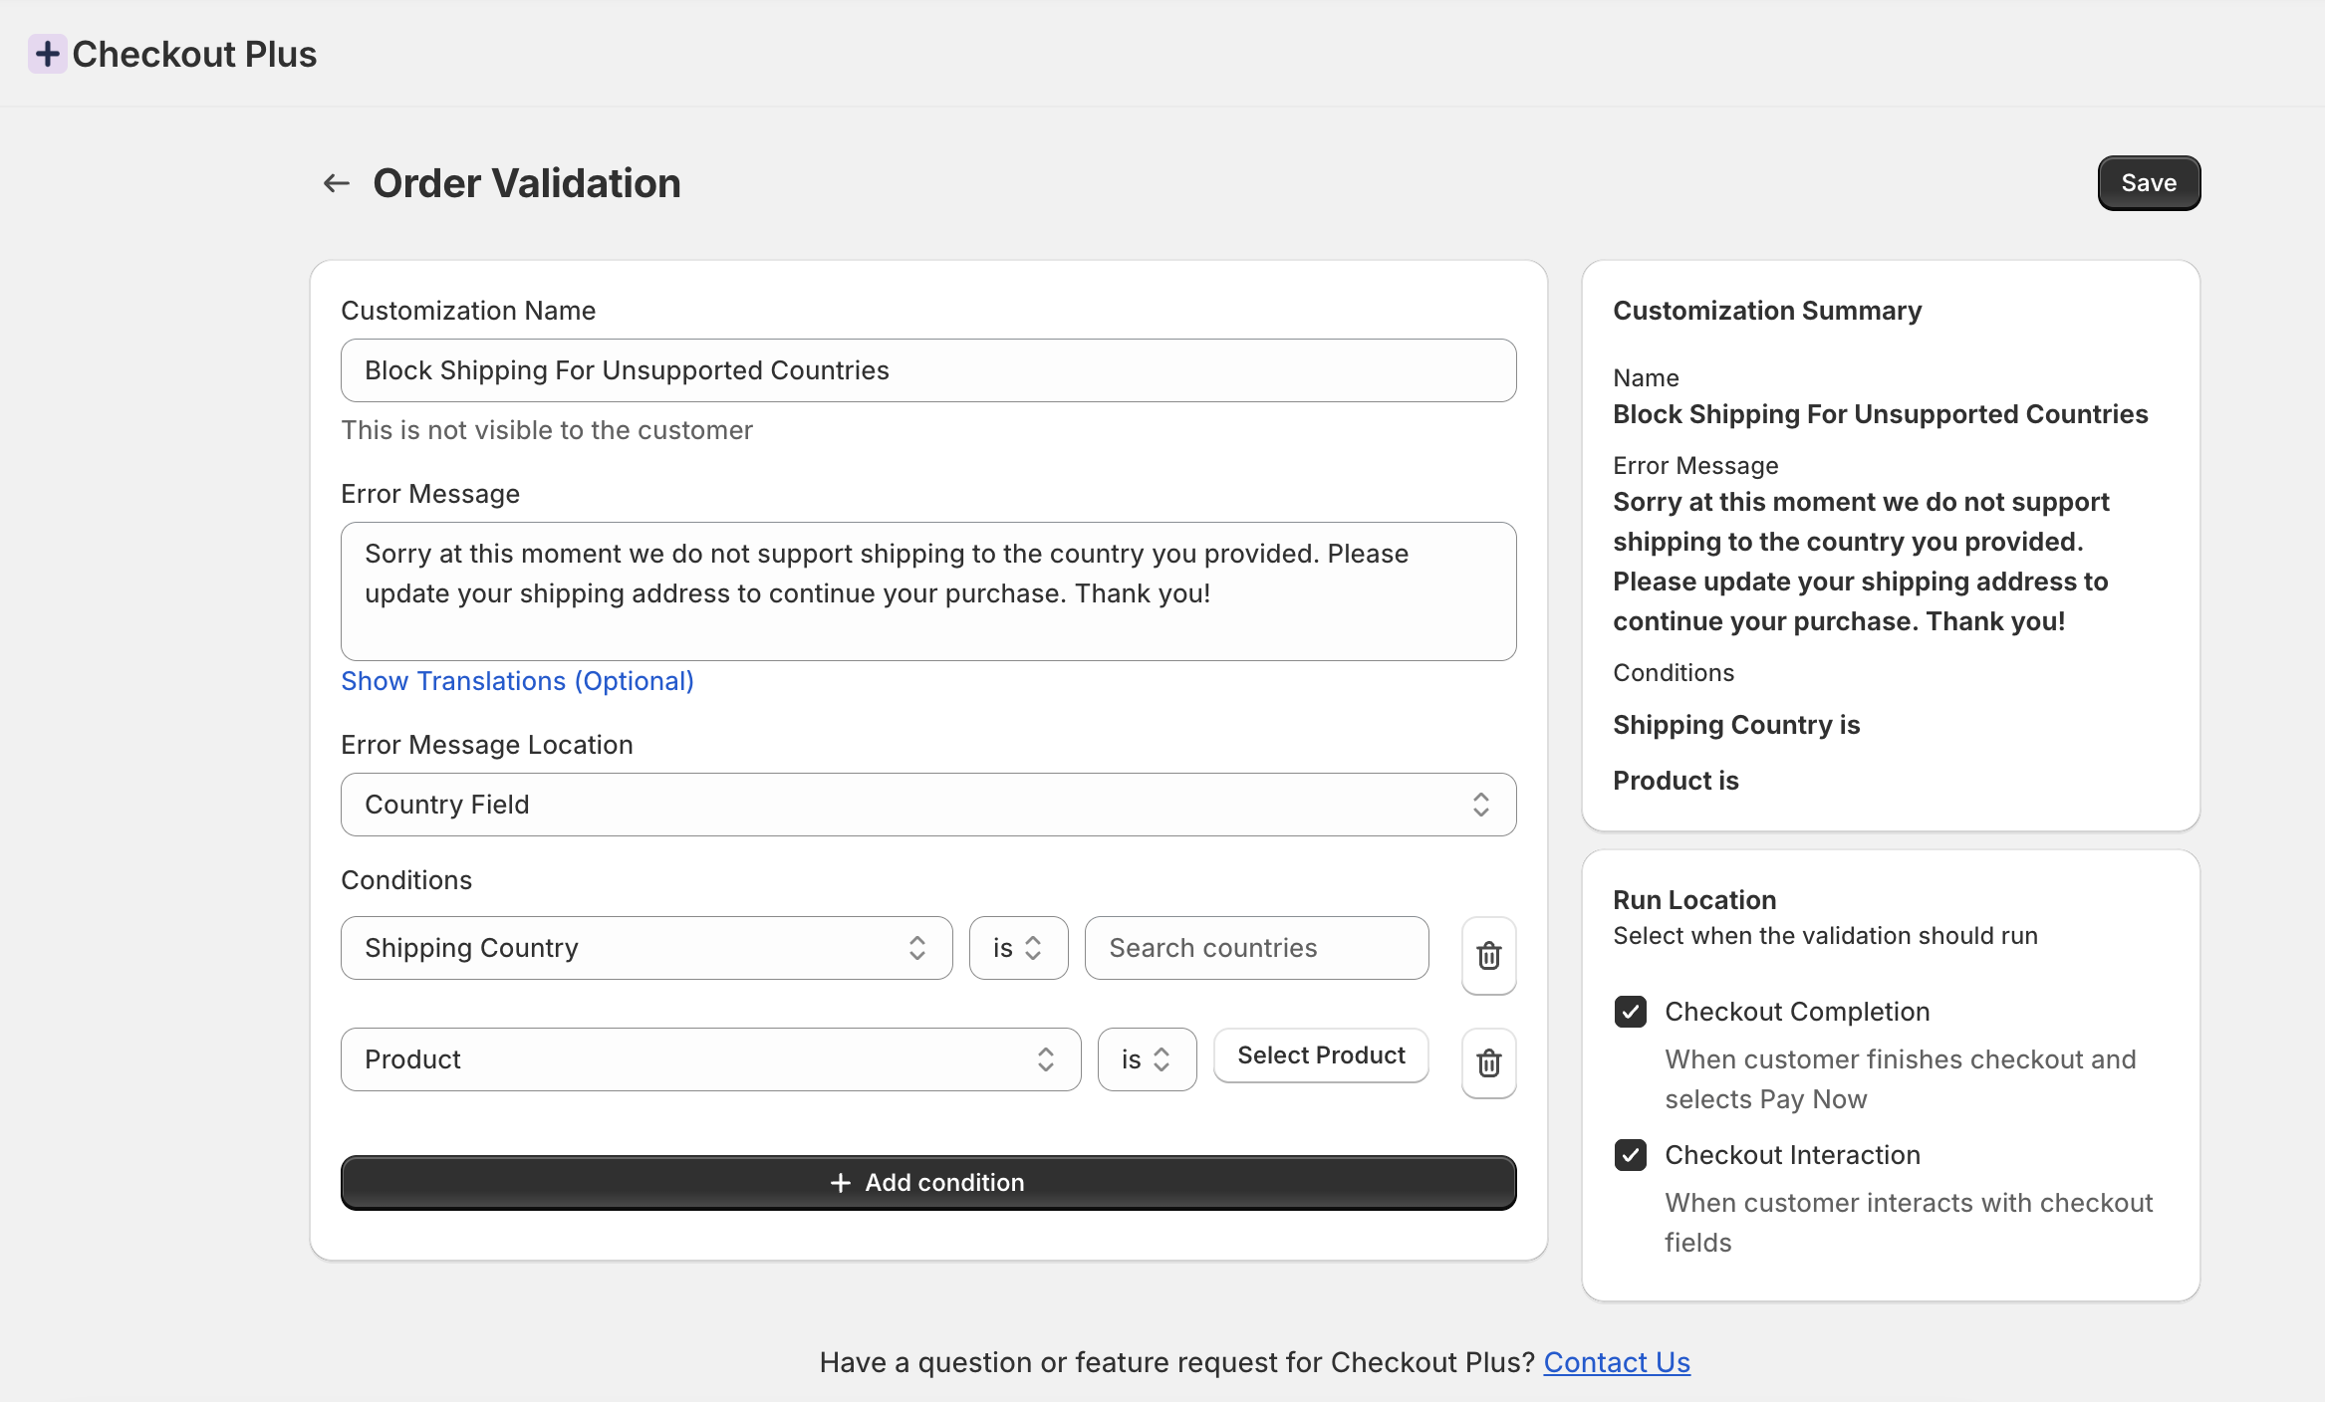Open Show Translations (Optional) link
The image size is (2325, 1402).
(517, 681)
